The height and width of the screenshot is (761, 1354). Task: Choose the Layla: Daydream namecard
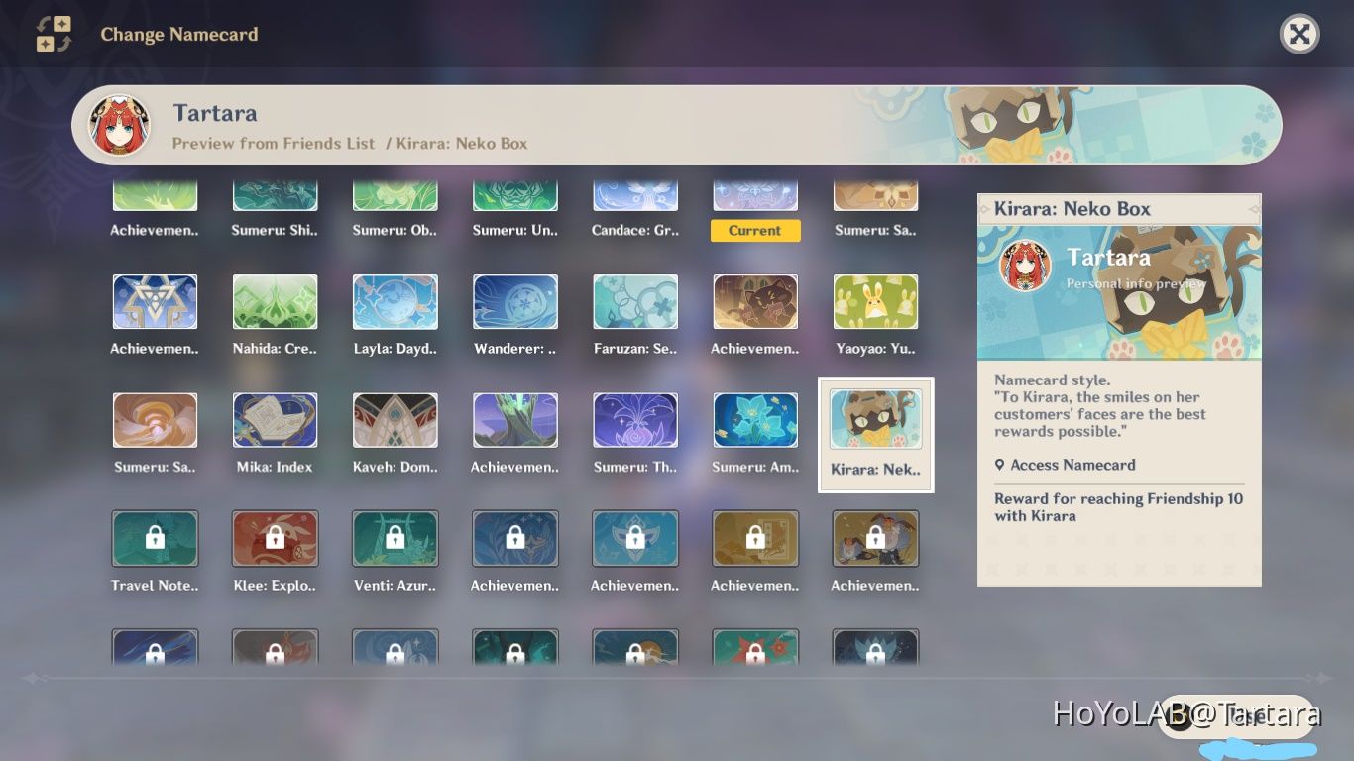click(x=395, y=302)
